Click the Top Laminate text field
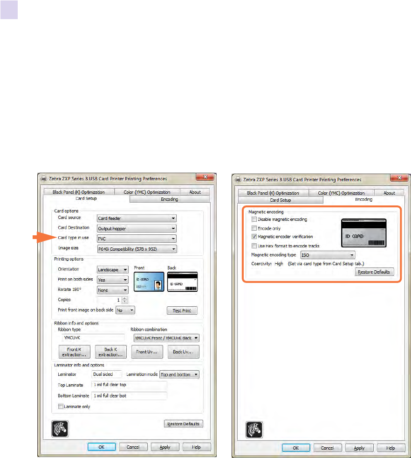411x458 pixels. pyautogui.click(x=129, y=385)
